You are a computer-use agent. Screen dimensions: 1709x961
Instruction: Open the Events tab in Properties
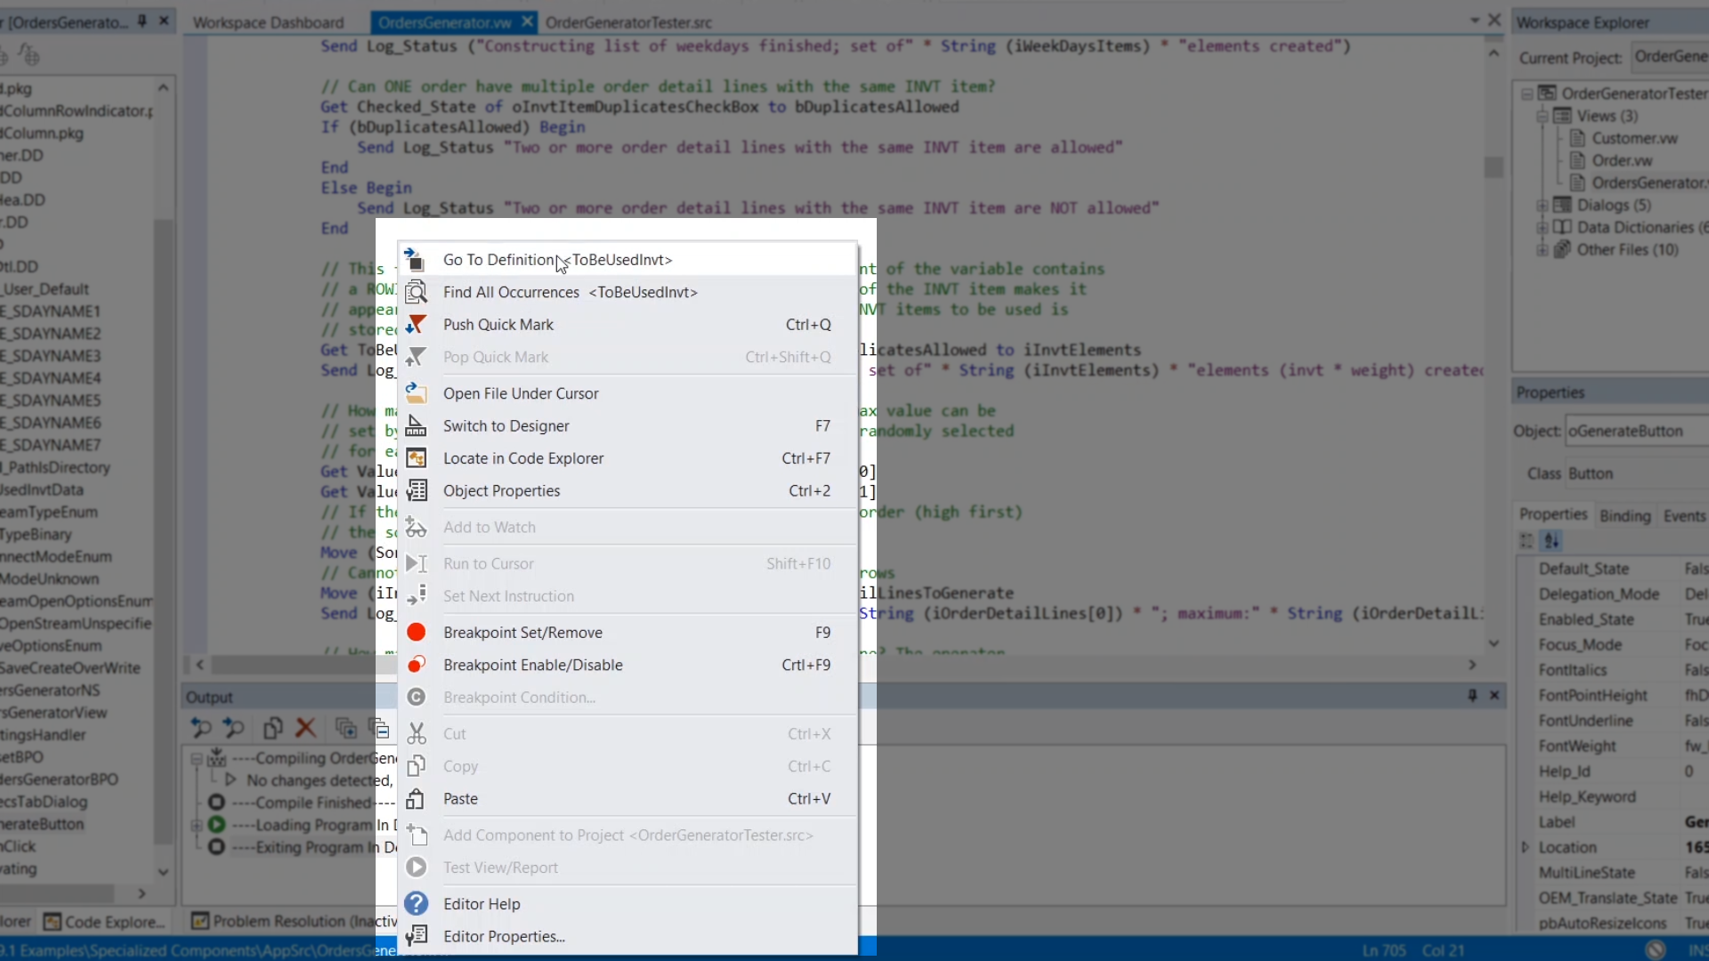pyautogui.click(x=1683, y=516)
